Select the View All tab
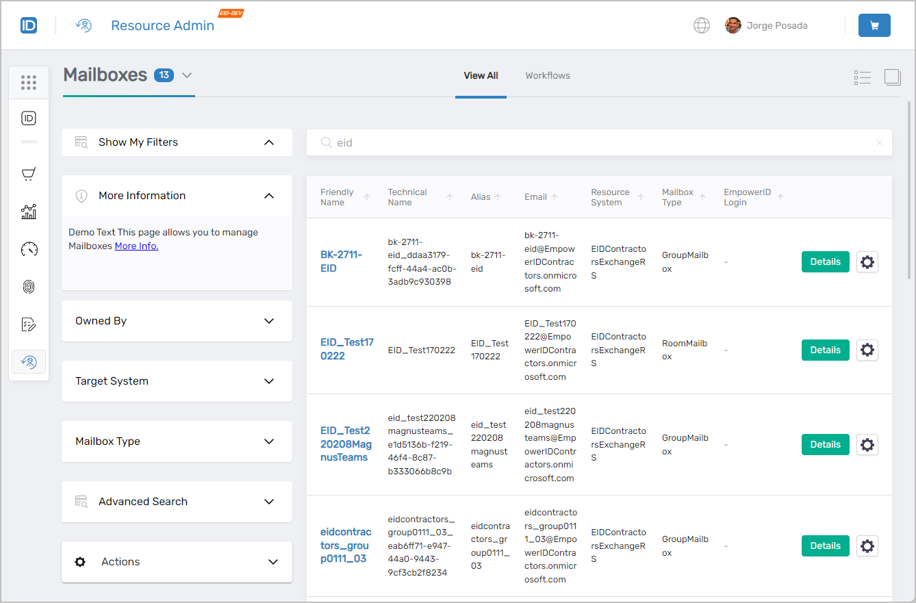Image resolution: width=916 pixels, height=603 pixels. 481,75
